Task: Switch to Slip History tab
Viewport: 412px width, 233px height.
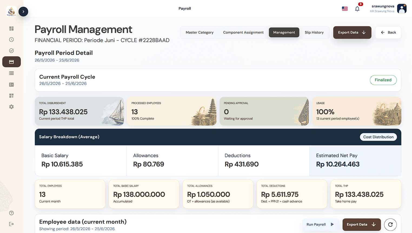Action: [x=314, y=32]
